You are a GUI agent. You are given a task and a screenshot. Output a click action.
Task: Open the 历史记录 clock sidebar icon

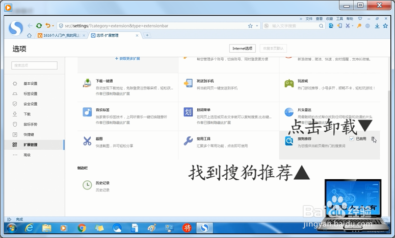pos(87,185)
